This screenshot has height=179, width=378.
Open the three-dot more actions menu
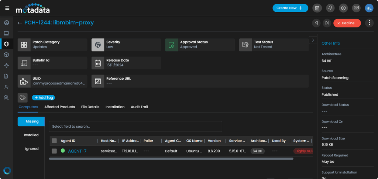[x=369, y=23]
